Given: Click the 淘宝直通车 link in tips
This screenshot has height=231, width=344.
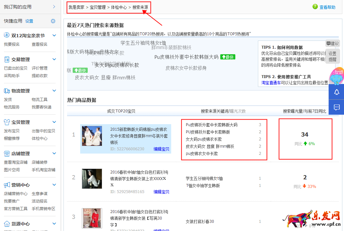Looking at the screenshot, I should (271, 83).
